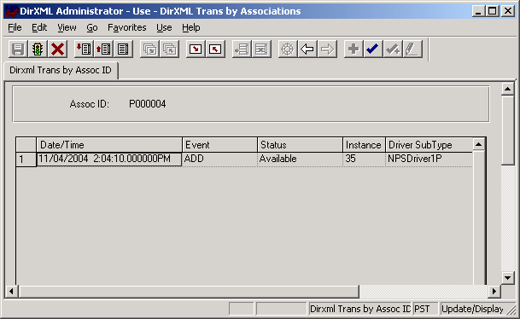Click the panel icon with red down-right arrow

196,49
